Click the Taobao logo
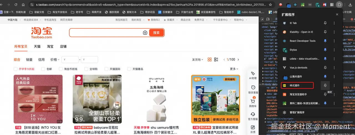 41,33
